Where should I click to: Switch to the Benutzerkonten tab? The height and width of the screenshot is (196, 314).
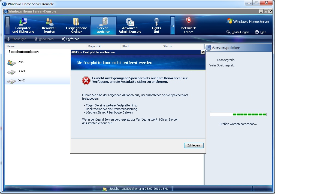50,26
